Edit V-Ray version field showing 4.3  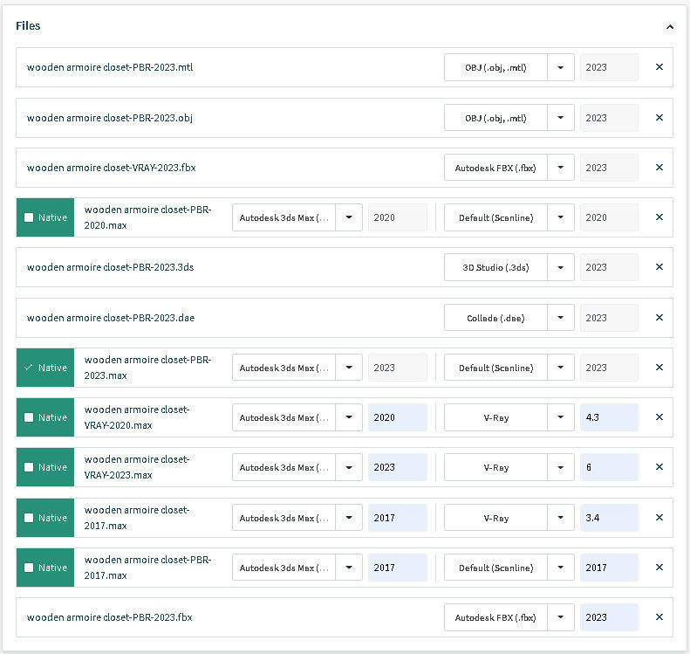[609, 417]
